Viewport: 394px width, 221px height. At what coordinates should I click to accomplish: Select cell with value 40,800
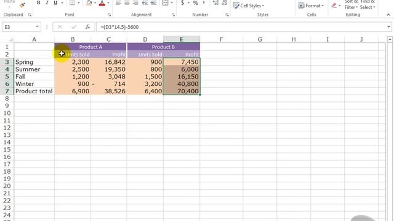coord(182,83)
